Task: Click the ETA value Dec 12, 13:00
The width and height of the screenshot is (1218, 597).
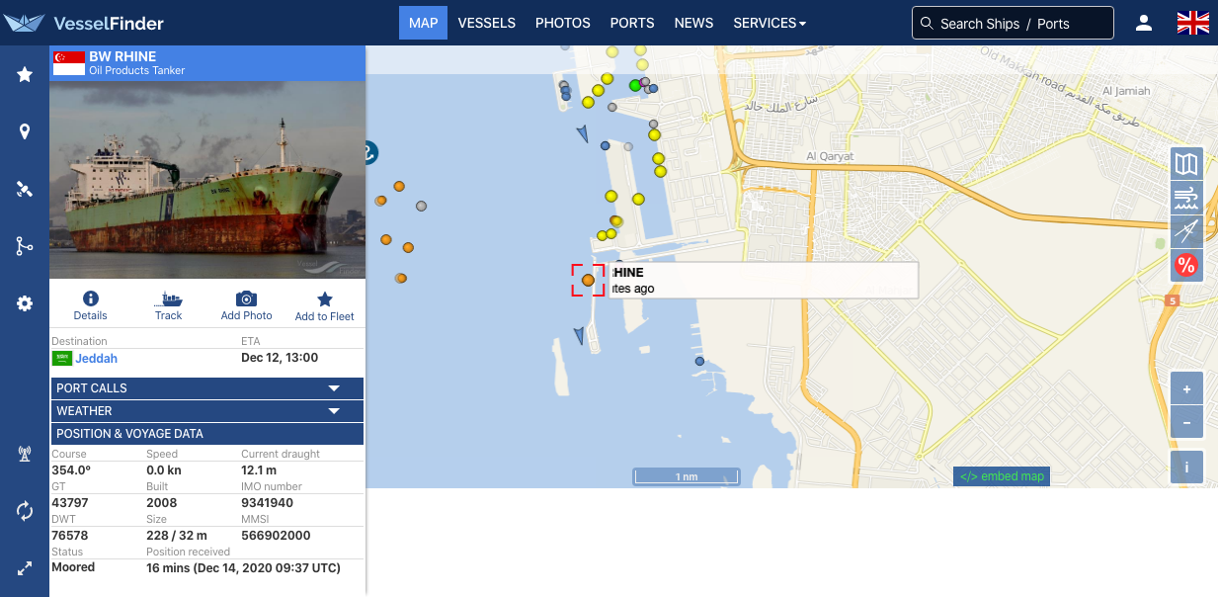Action: tap(280, 358)
